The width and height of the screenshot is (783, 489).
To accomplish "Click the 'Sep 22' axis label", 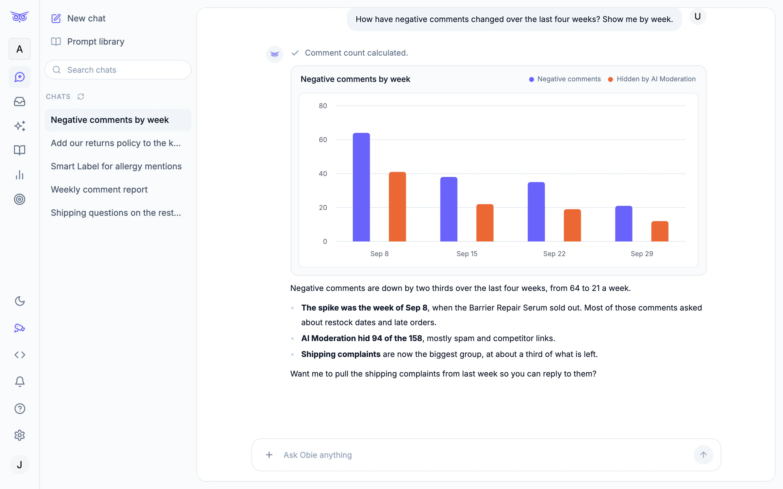I will [x=554, y=254].
